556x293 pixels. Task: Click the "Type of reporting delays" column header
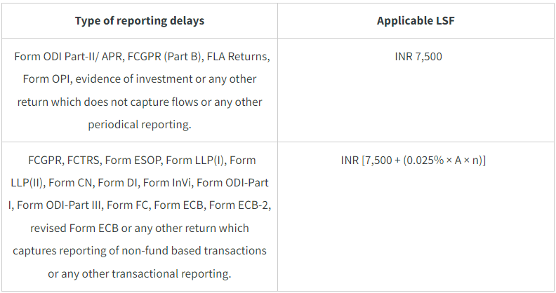point(140,20)
